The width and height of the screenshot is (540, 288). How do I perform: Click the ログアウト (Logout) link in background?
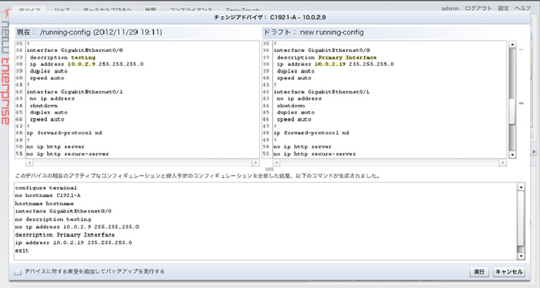[x=478, y=8]
